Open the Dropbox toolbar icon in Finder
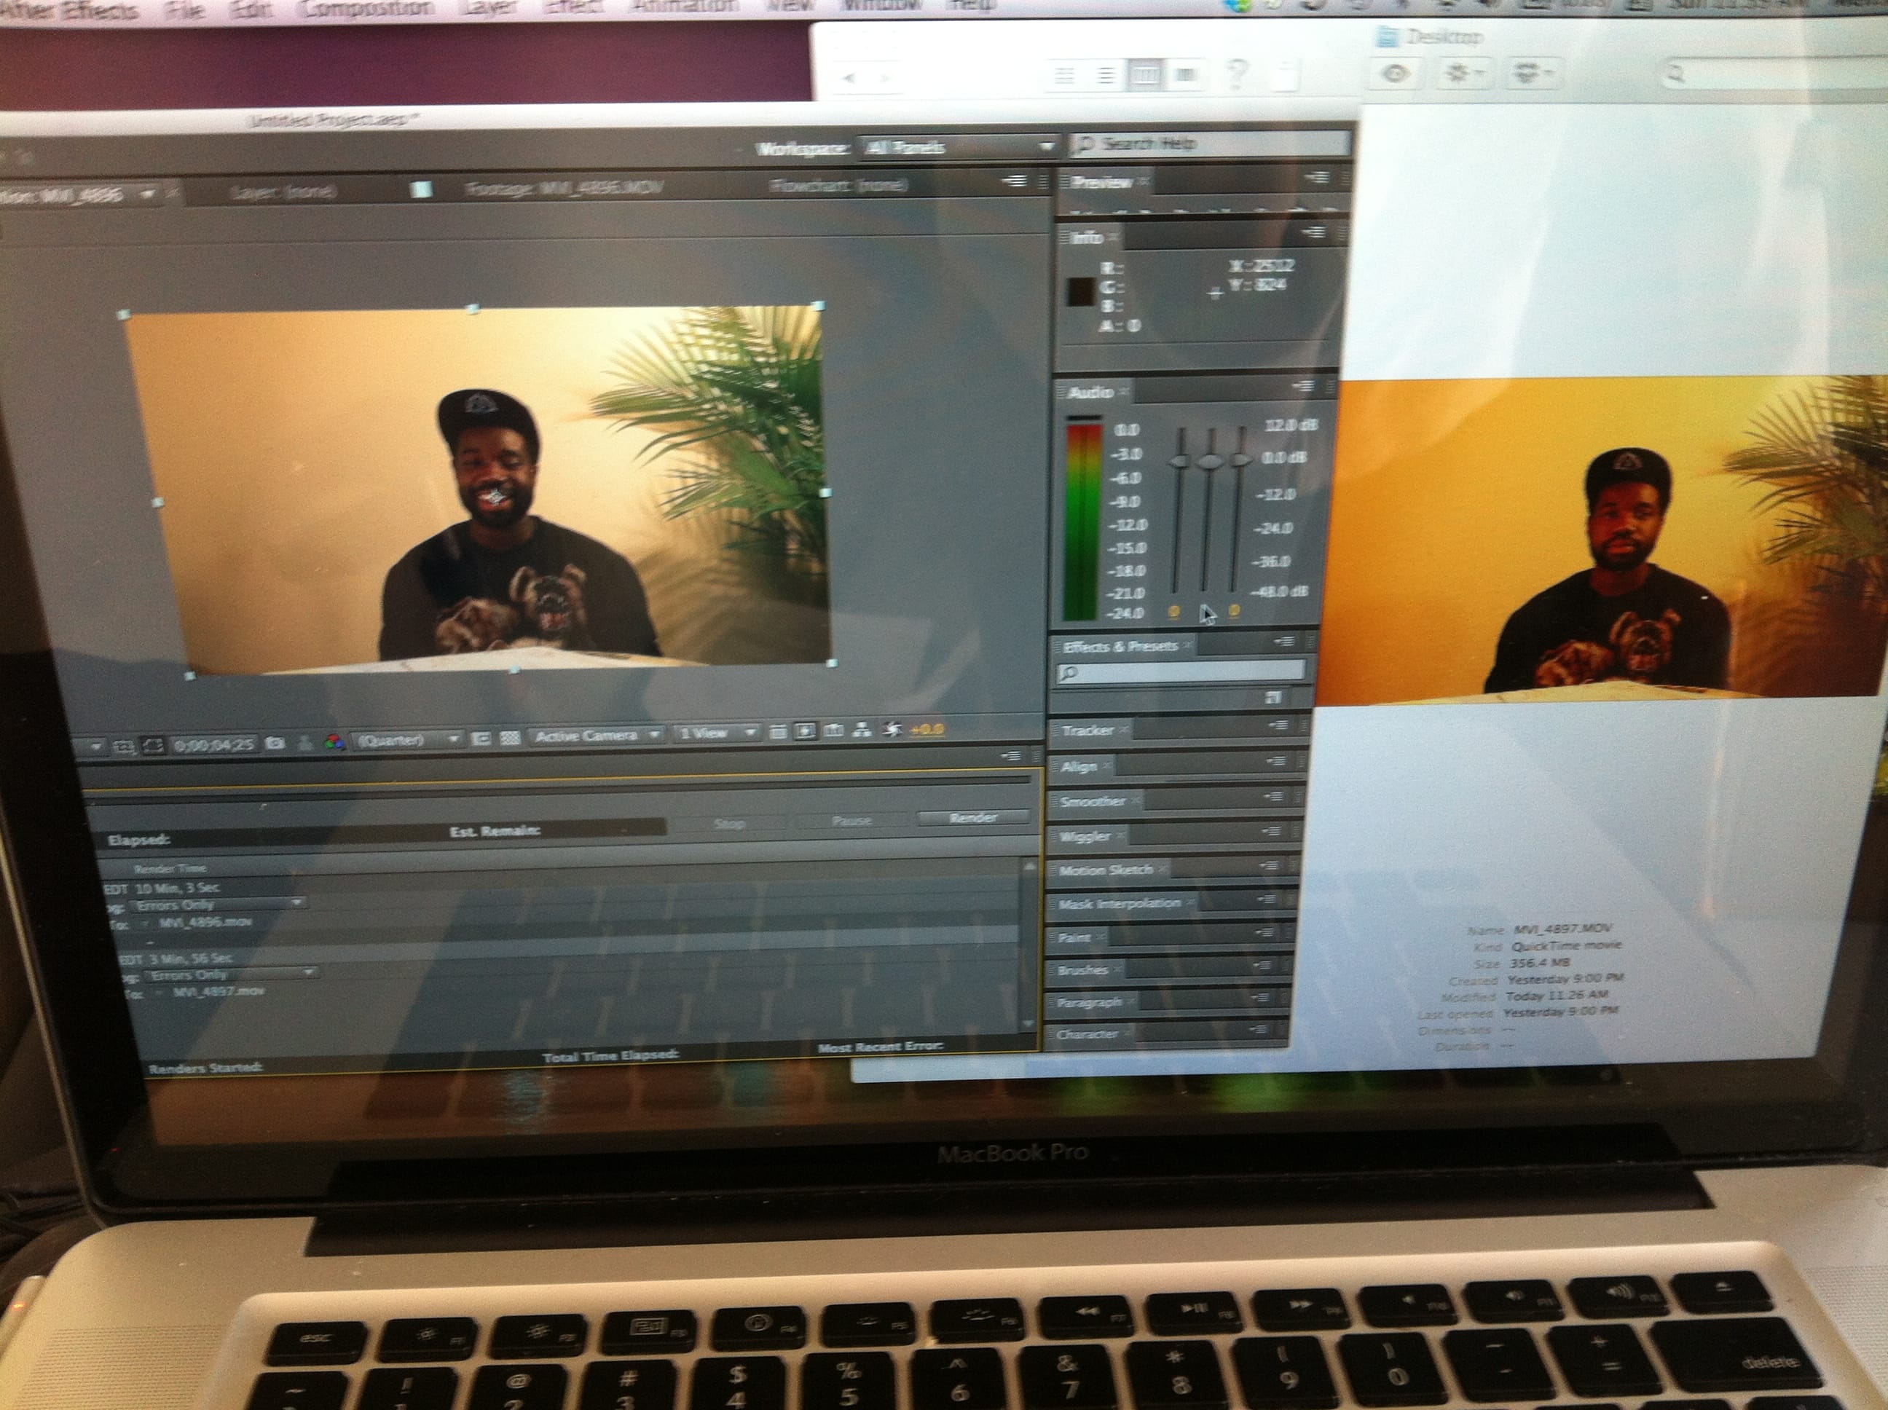This screenshot has width=1888, height=1410. 1531,74
